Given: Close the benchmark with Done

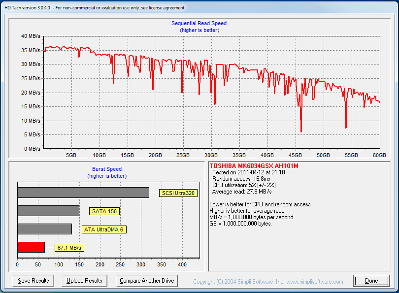Looking at the screenshot, I should [371, 281].
